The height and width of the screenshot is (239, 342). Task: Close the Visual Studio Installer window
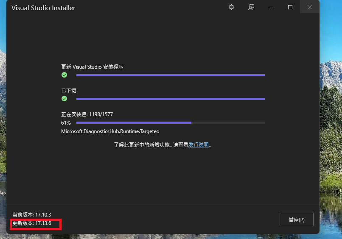pyautogui.click(x=310, y=7)
